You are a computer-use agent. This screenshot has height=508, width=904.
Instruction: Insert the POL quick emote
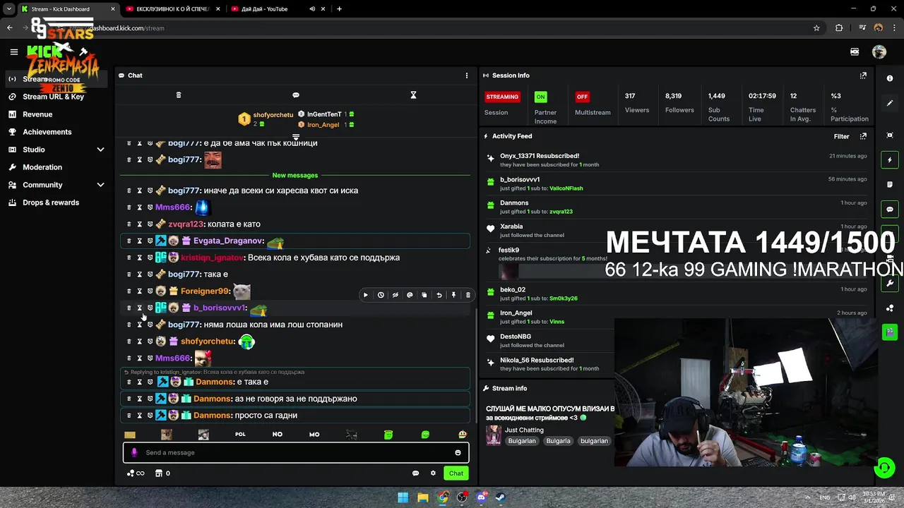240,435
